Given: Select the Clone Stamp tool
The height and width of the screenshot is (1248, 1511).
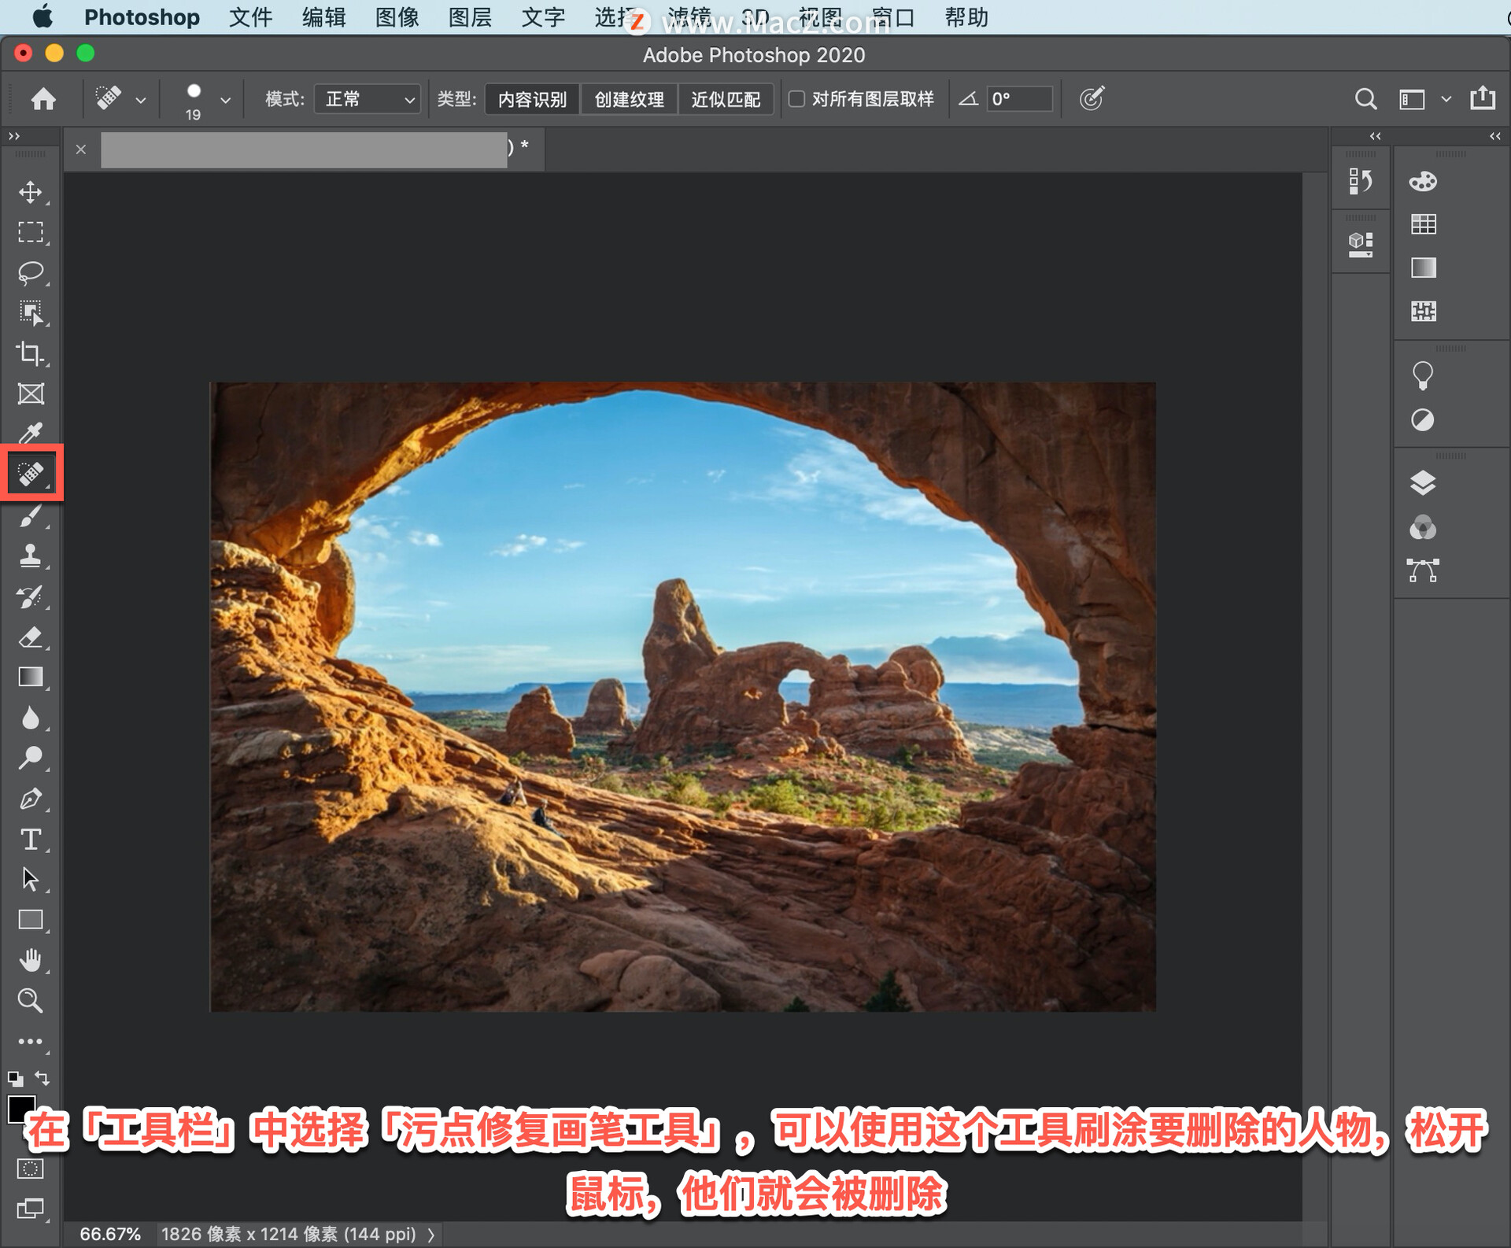Looking at the screenshot, I should [x=31, y=556].
